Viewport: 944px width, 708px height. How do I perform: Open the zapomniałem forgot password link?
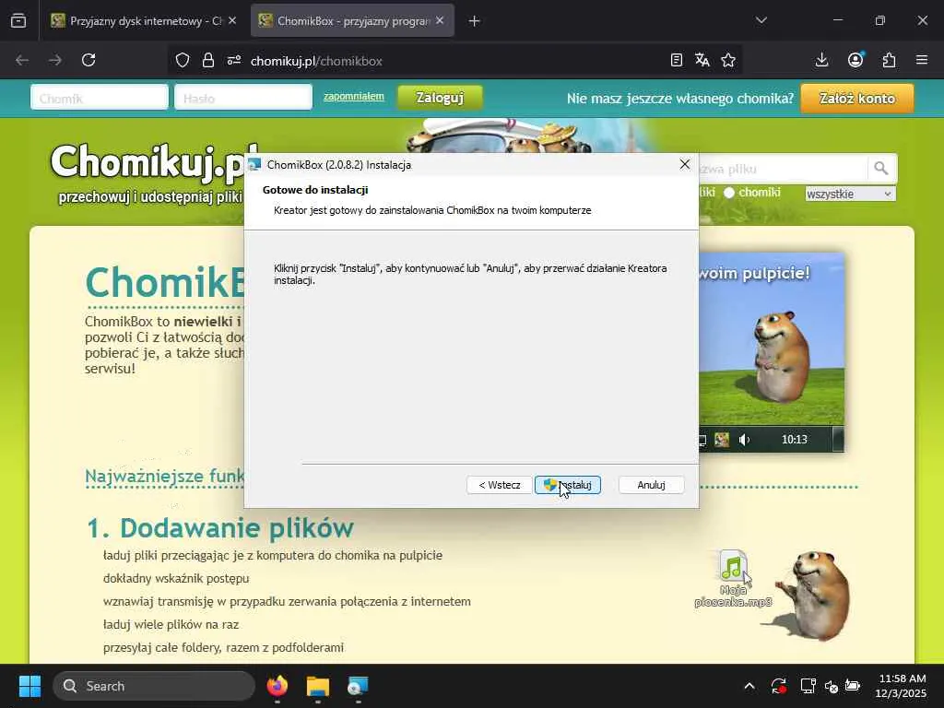(354, 96)
